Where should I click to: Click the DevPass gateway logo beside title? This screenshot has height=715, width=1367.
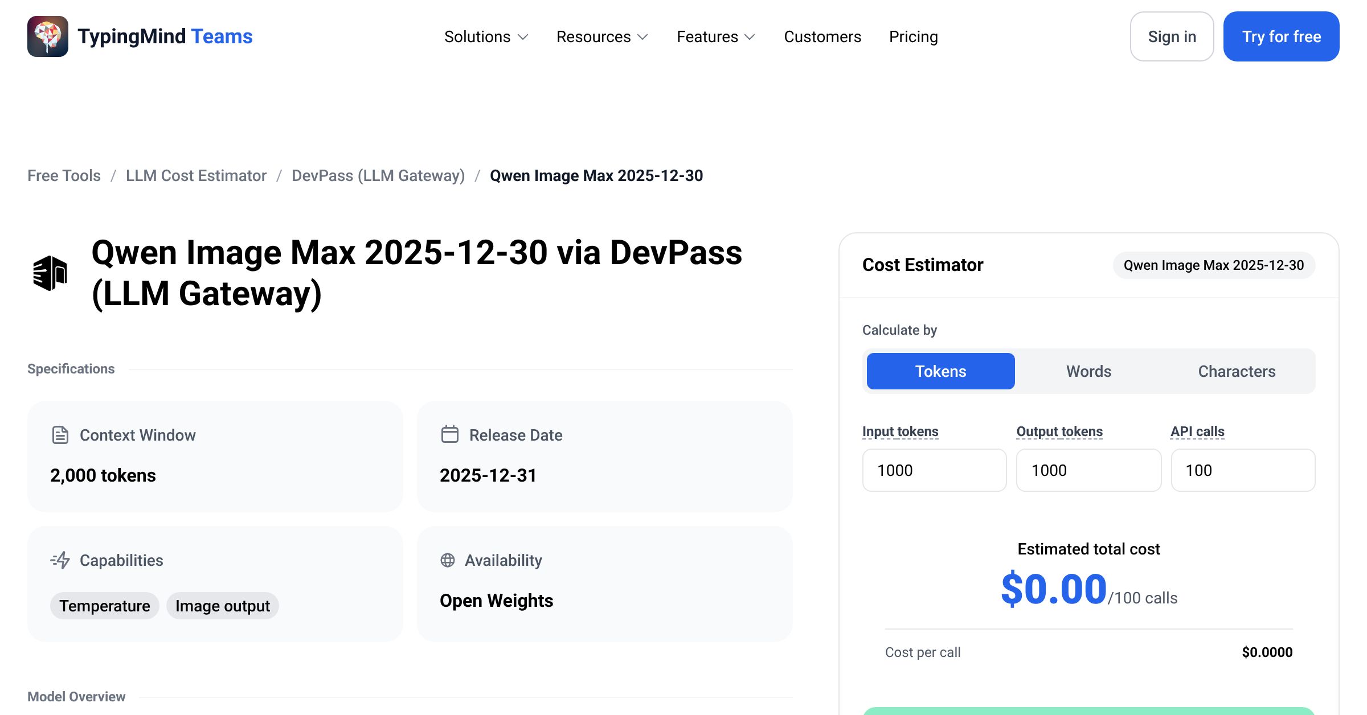pyautogui.click(x=50, y=273)
